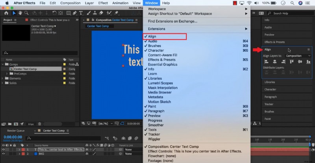Click the Project panel search field

pos(40,53)
